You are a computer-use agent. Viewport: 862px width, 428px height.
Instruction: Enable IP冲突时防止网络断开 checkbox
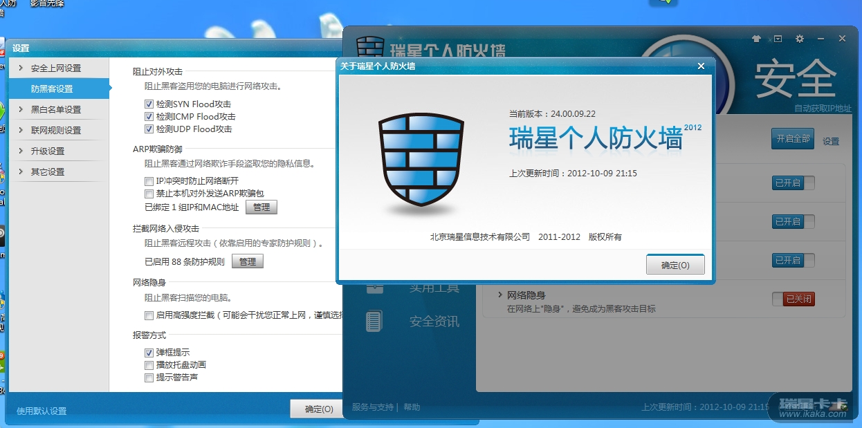pyautogui.click(x=149, y=180)
